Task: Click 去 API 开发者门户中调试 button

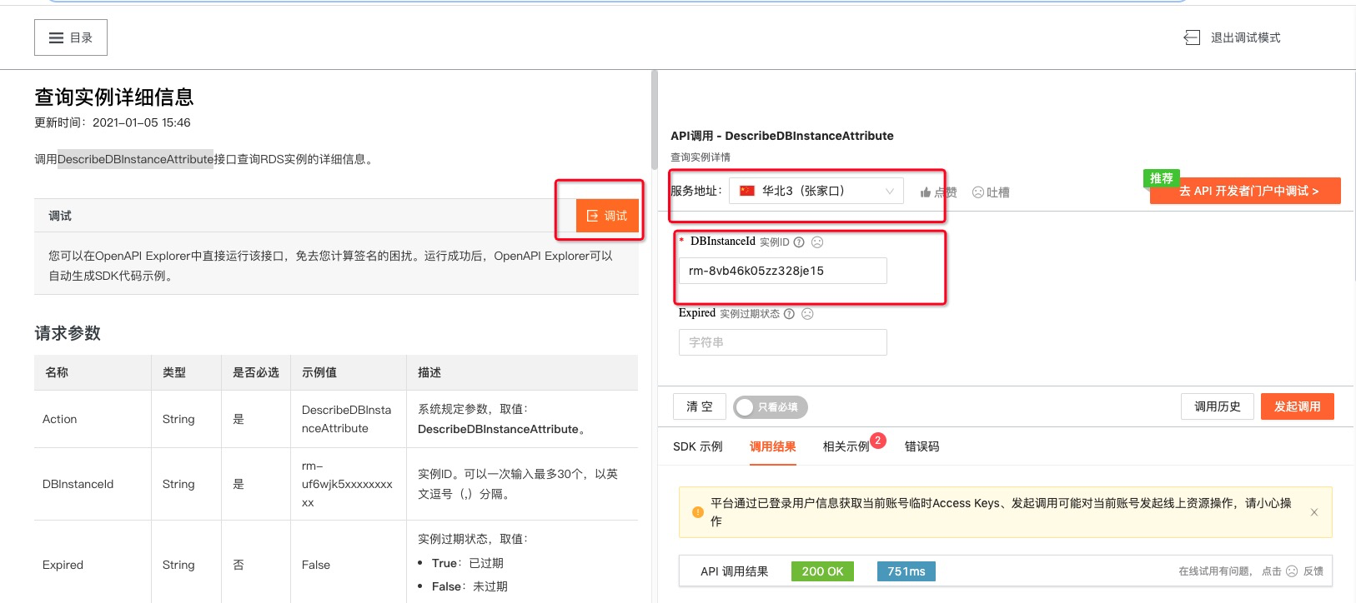Action: click(x=1245, y=191)
